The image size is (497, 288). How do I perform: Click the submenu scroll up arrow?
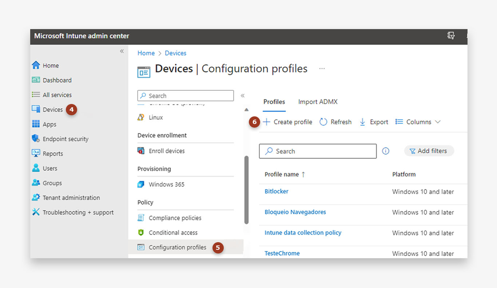[246, 109]
